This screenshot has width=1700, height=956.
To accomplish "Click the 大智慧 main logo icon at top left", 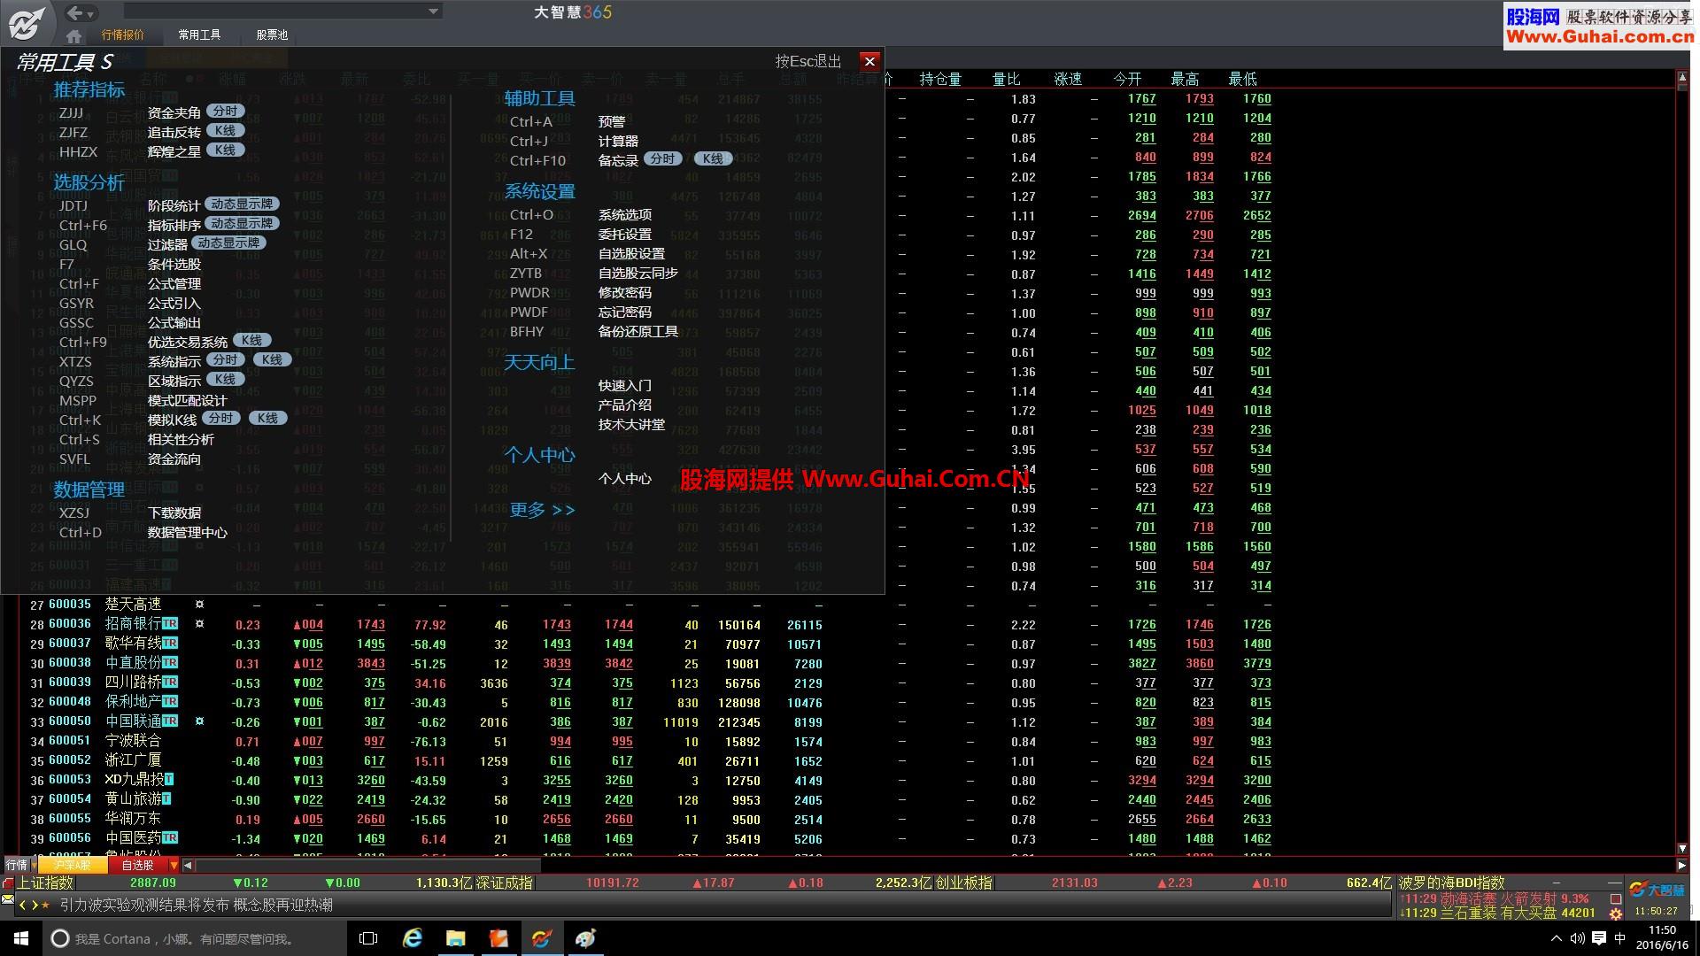I will click(27, 23).
